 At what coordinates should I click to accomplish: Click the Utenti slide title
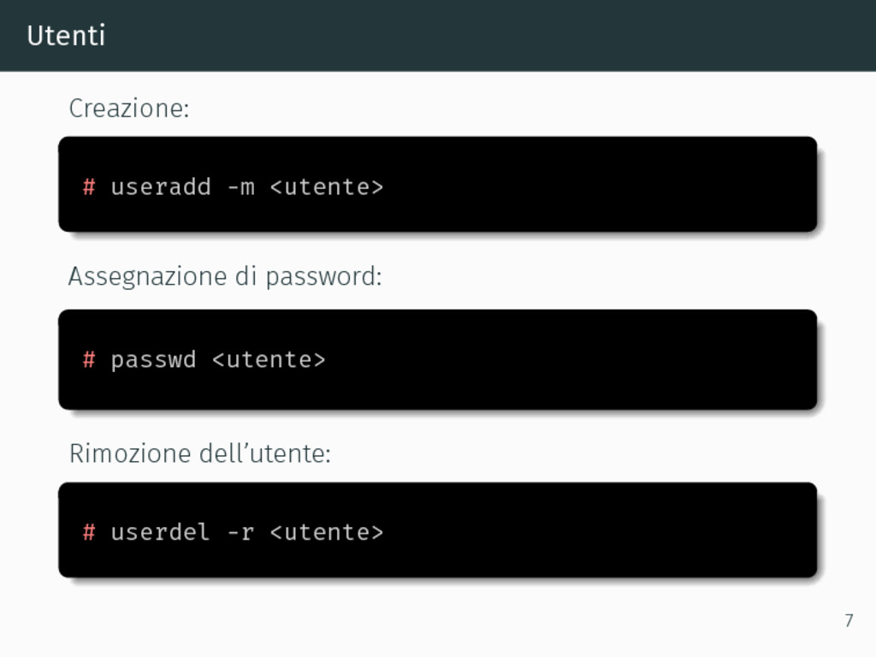tap(66, 36)
